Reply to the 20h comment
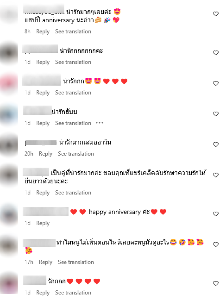The image size is (220, 307). [x=46, y=154]
